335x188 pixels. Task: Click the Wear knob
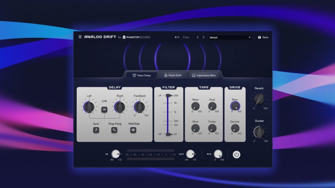[195, 106]
